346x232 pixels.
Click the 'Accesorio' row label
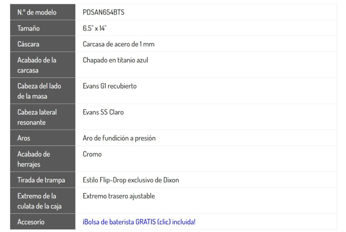click(x=31, y=222)
